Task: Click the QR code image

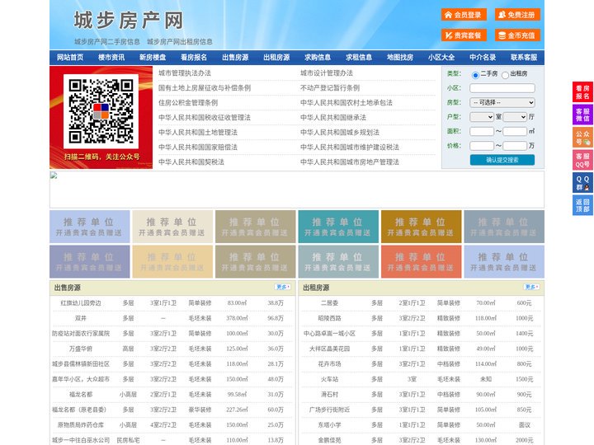Action: pos(101,111)
